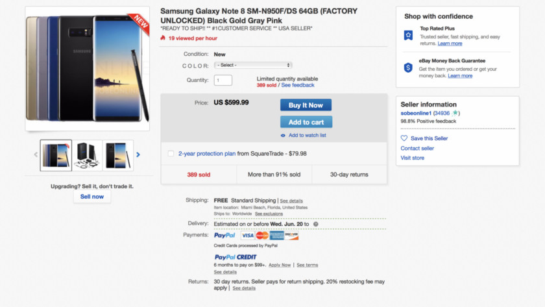
Task: Open the sobeonline1 seller profile link
Action: point(416,113)
